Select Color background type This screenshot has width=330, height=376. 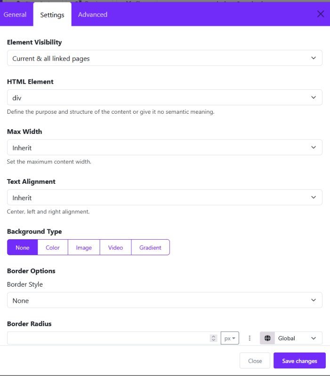(53, 248)
